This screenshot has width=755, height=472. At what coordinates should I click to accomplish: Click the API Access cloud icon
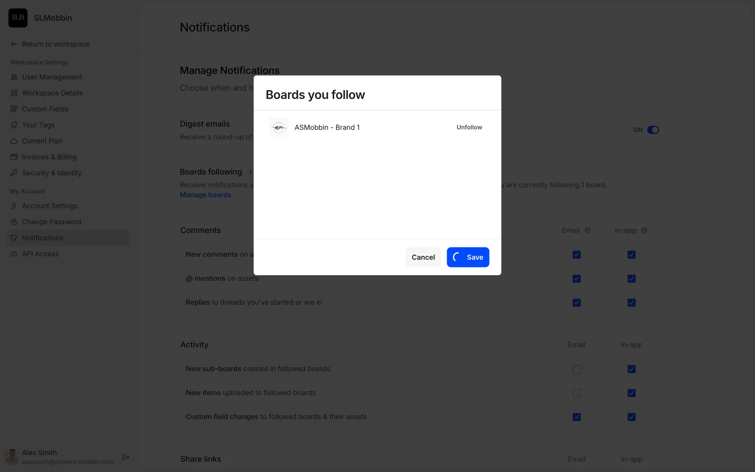[14, 254]
